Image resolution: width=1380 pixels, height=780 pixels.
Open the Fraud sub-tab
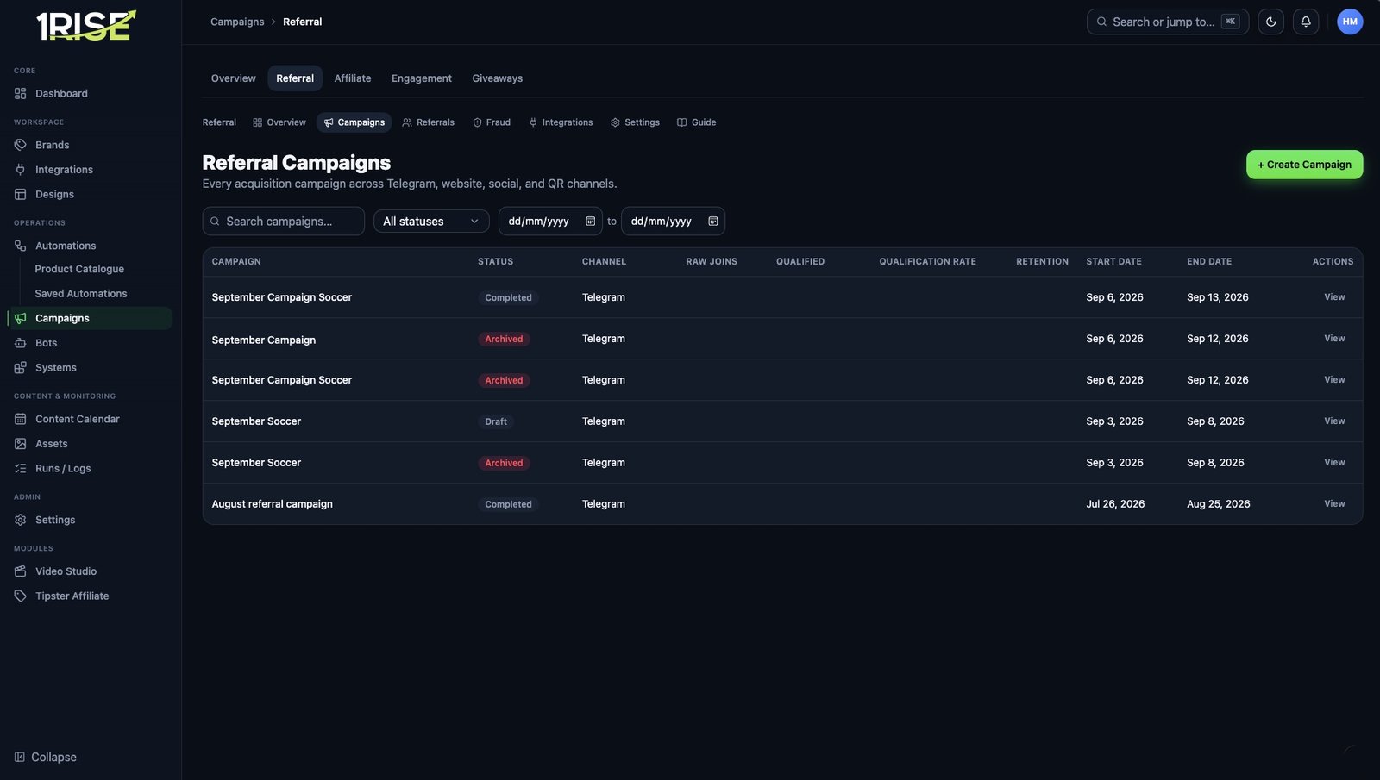(492, 122)
